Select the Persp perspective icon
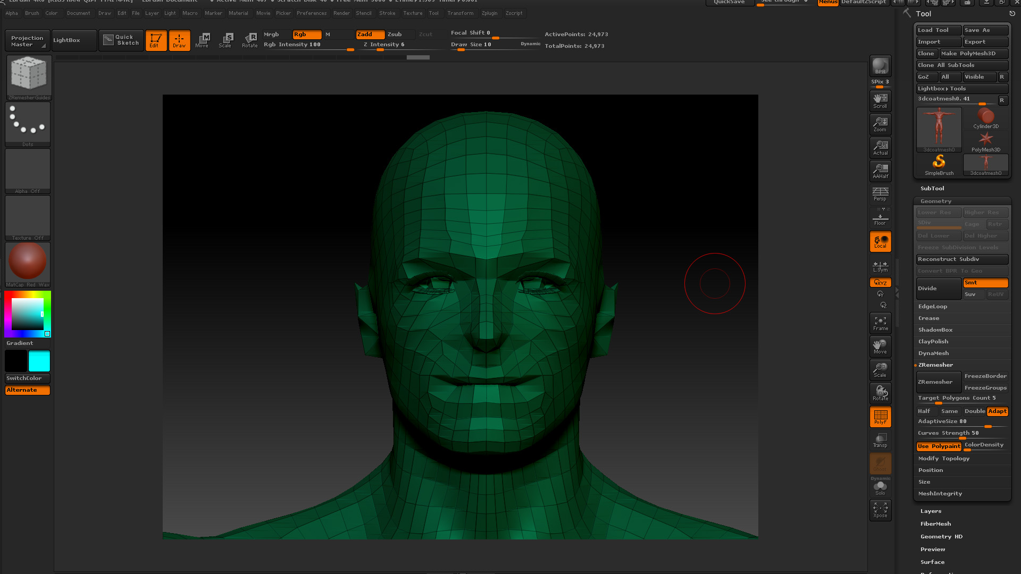 [x=880, y=194]
